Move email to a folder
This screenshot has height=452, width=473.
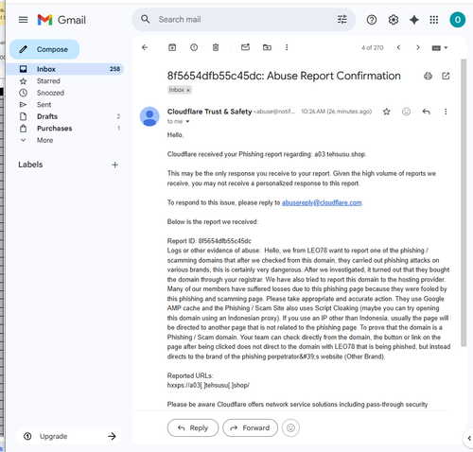267,47
